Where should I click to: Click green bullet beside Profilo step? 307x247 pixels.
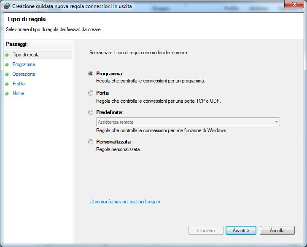[7, 84]
